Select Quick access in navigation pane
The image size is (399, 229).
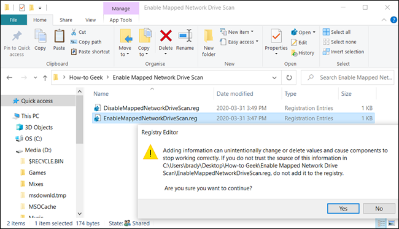(39, 101)
